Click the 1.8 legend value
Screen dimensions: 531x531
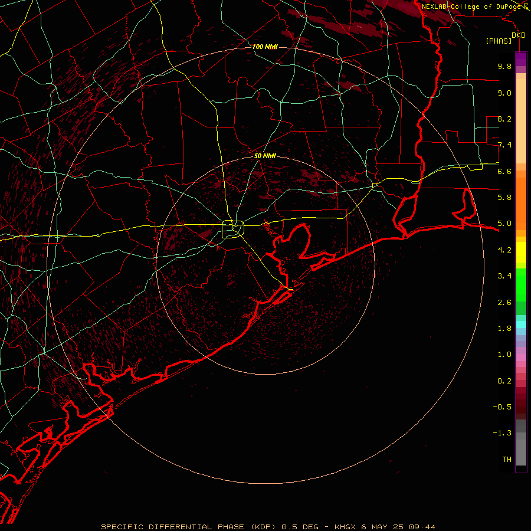[504, 329]
